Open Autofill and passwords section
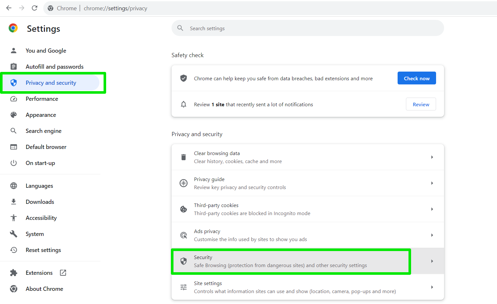Image resolution: width=497 pixels, height=304 pixels. pos(55,67)
